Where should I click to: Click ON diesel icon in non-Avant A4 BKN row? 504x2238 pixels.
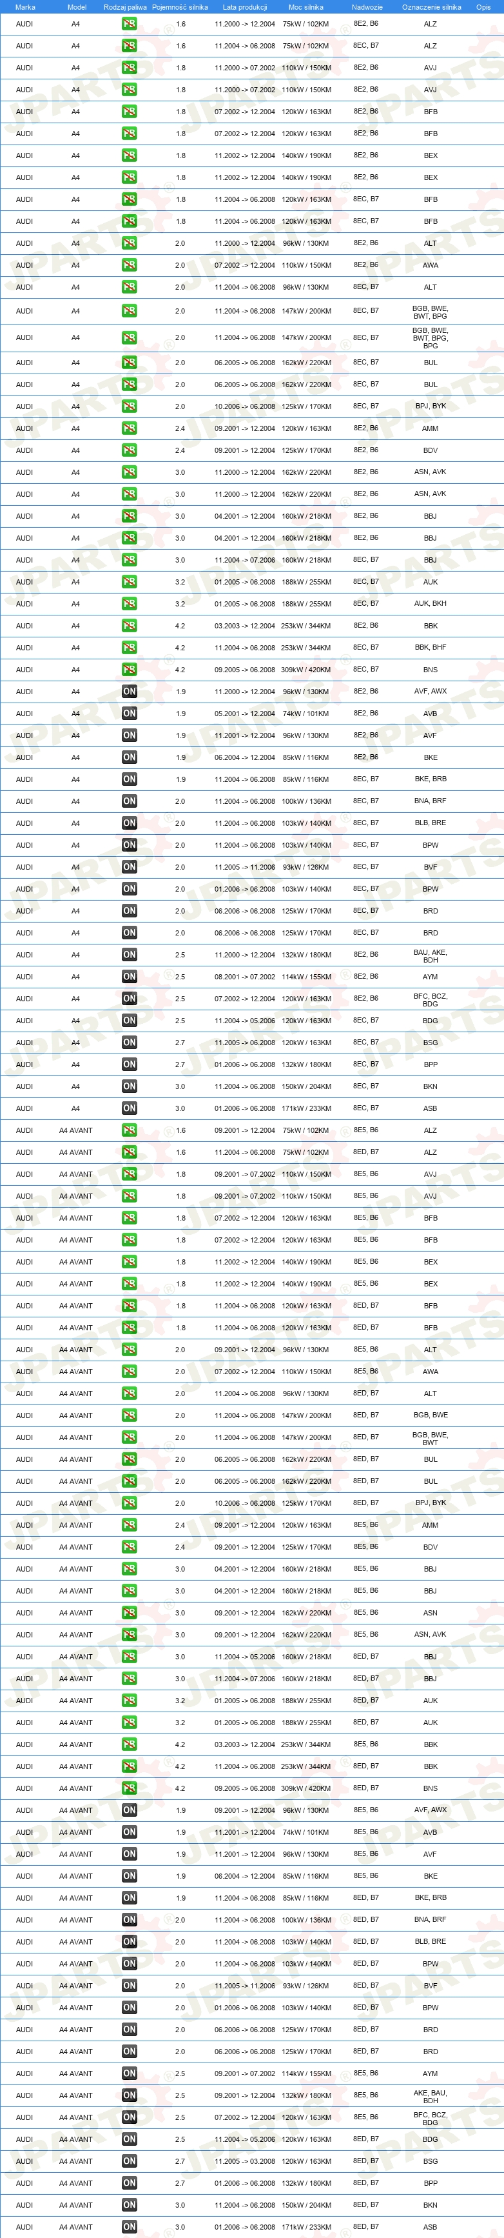coord(128,1086)
